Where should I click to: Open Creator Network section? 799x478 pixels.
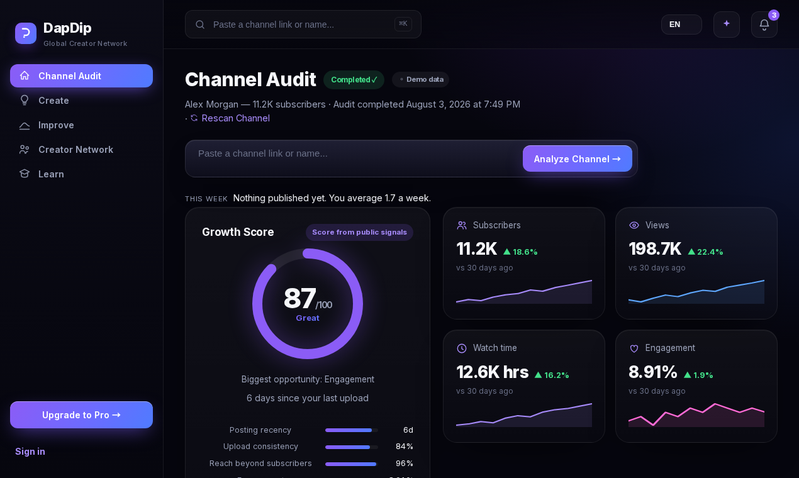[81, 149]
